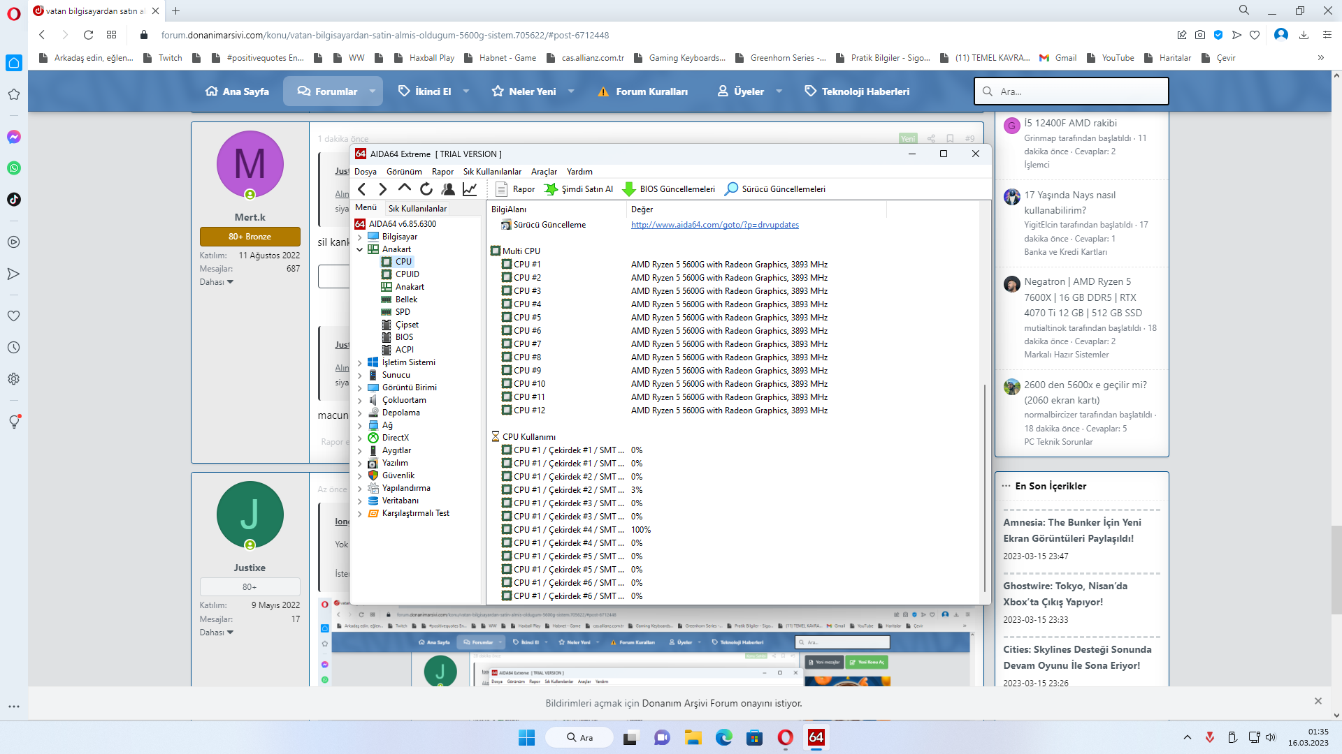Switch to Sık Kullanılanlar tab in sidebar
Screen dimensions: 1342x754
(x=417, y=208)
